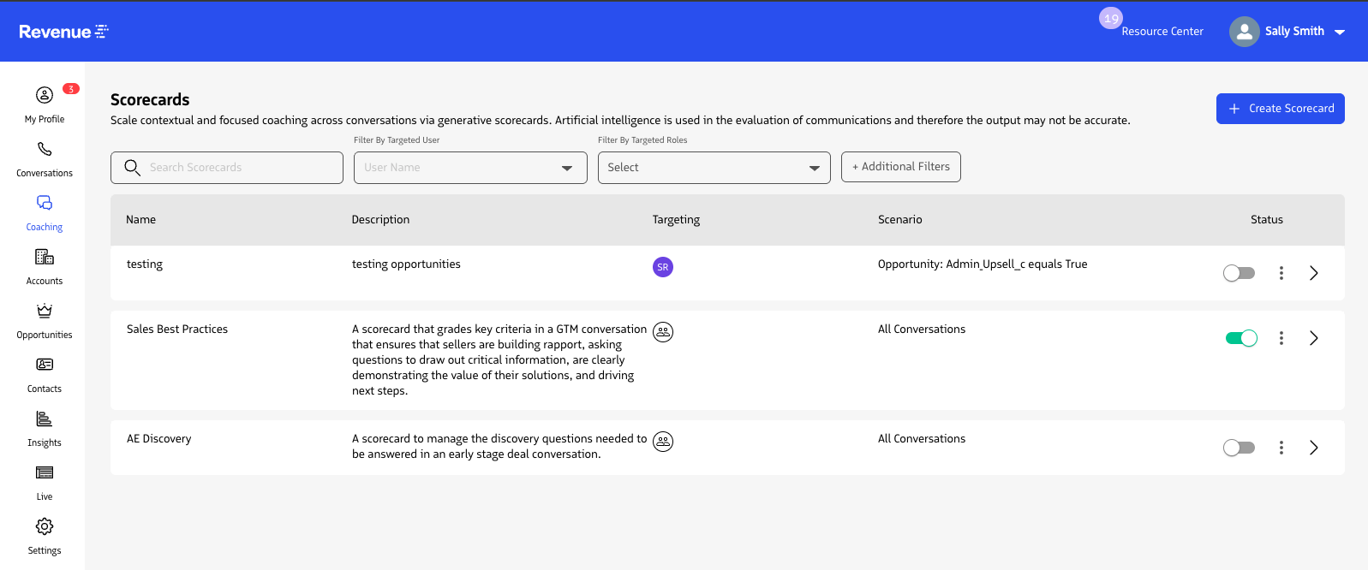
Task: Click the team targeting icon for AE Discovery
Action: 663,442
